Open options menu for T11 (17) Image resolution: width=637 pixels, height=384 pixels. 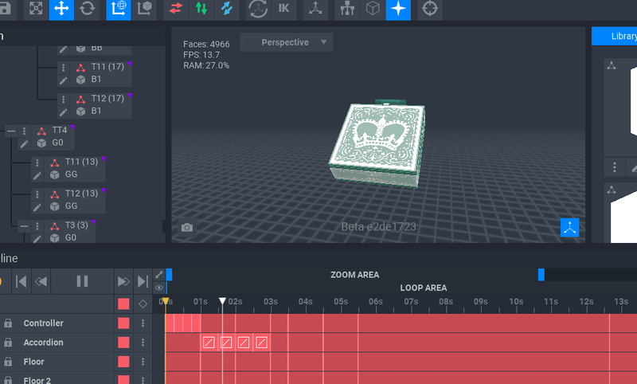(63, 68)
